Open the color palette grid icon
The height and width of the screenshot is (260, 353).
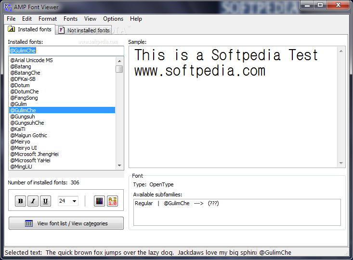point(99,201)
